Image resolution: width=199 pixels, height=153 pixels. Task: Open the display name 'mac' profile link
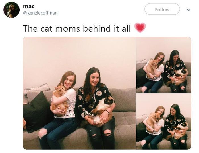(x=29, y=6)
